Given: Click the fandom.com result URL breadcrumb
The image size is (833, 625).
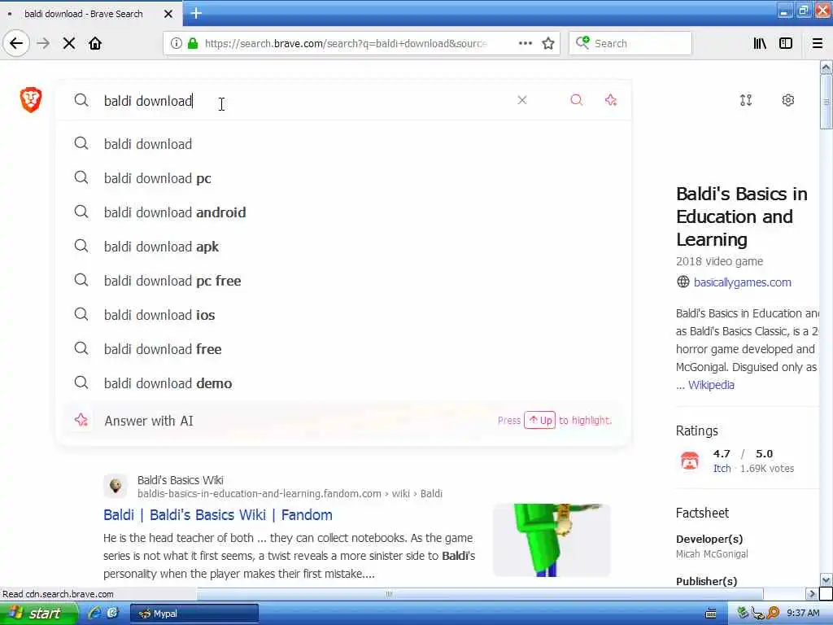Looking at the screenshot, I should point(290,494).
